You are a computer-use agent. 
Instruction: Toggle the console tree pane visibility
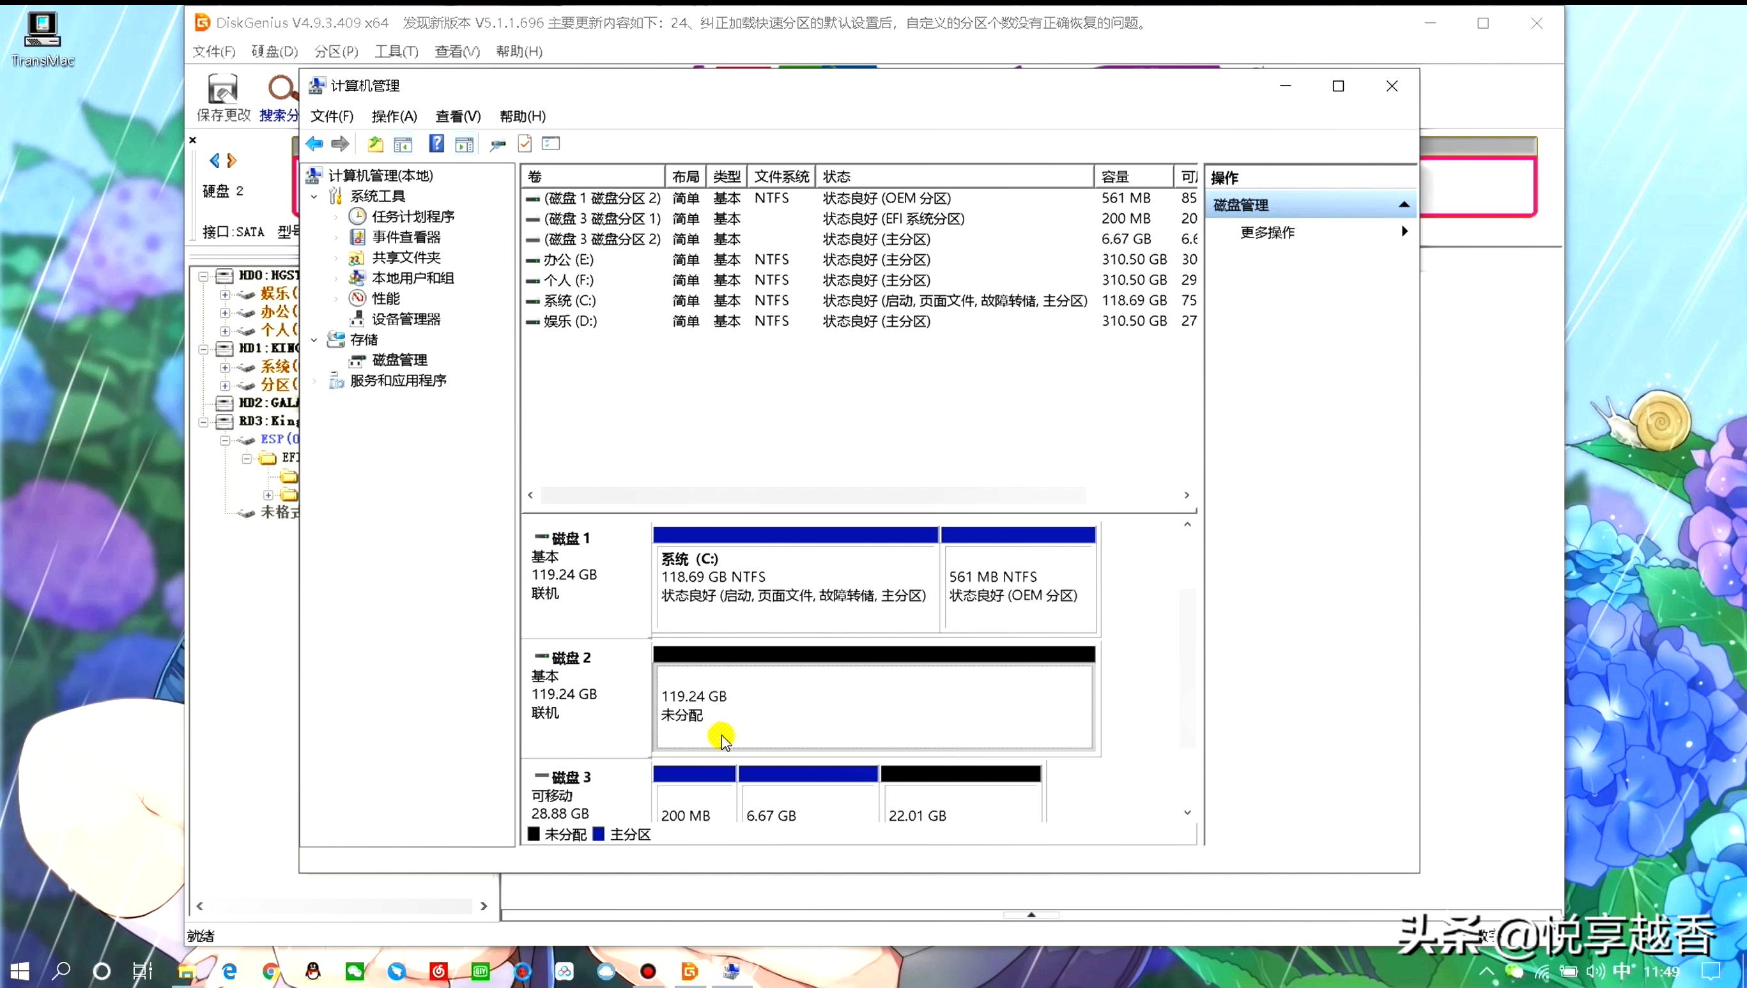(403, 143)
